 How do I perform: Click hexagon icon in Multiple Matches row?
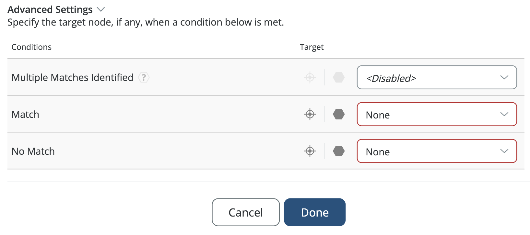coord(339,78)
